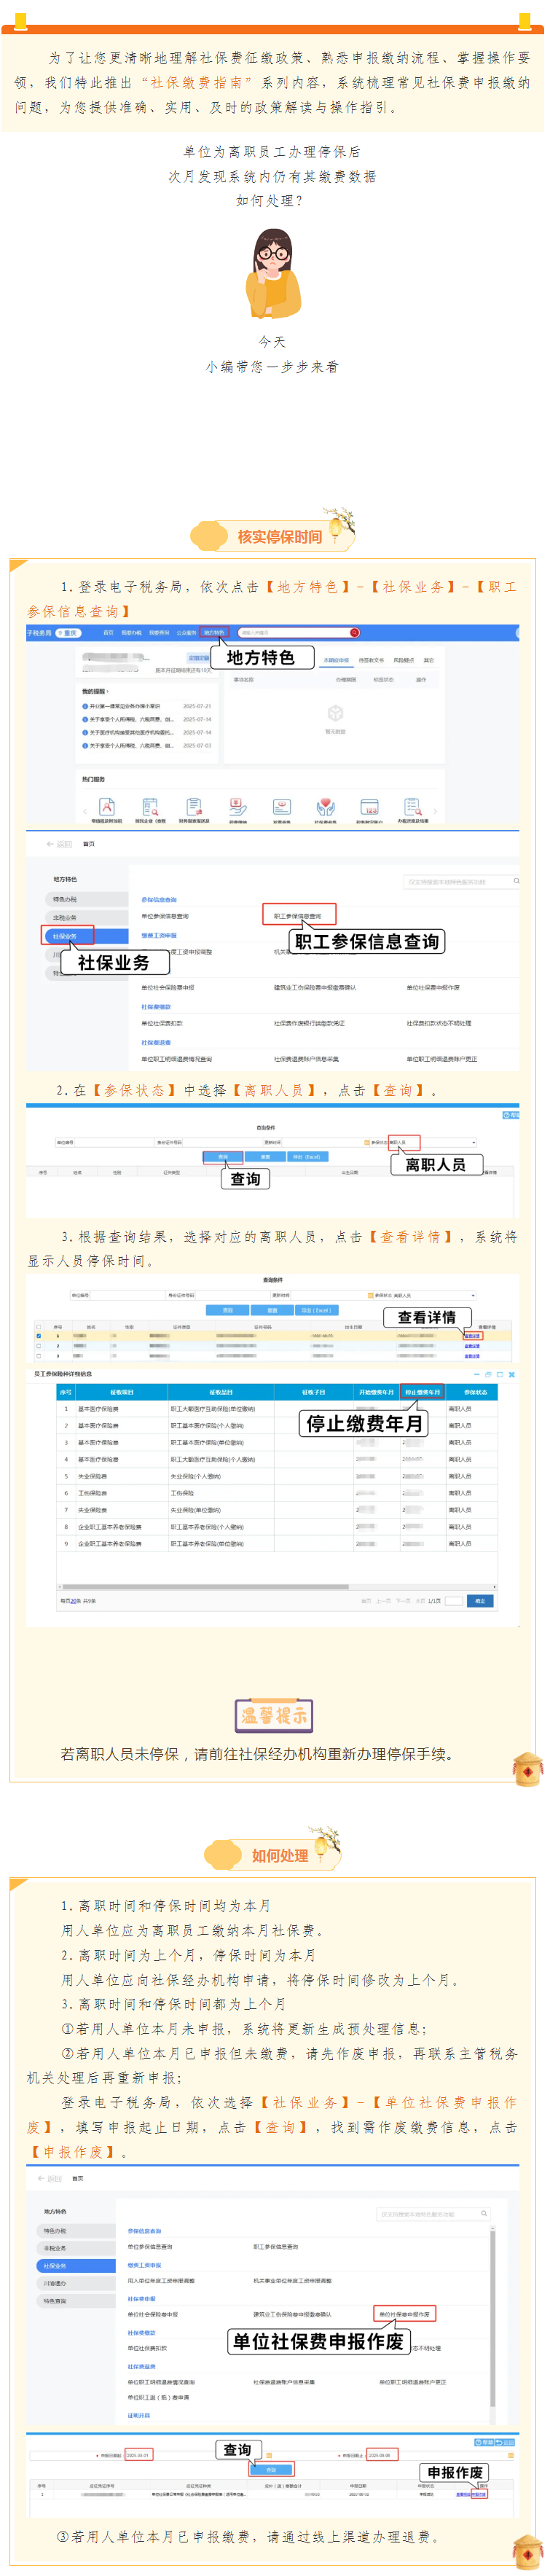Click the red search icon in header search bar
This screenshot has width=550, height=2576.
[x=354, y=632]
